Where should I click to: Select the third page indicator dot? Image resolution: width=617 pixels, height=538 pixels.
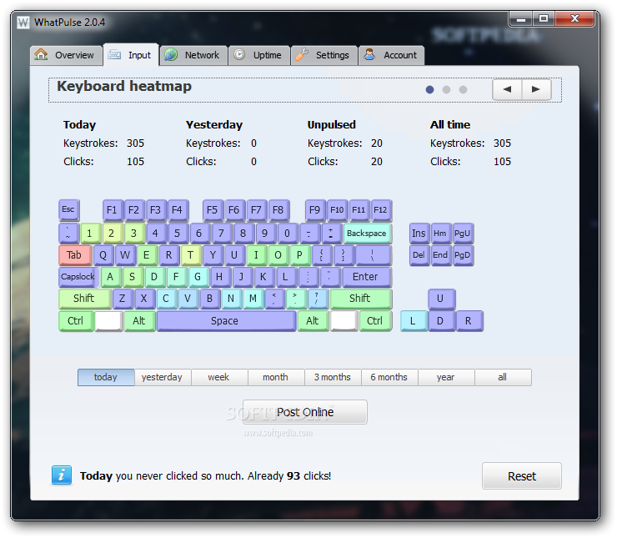[x=463, y=90]
